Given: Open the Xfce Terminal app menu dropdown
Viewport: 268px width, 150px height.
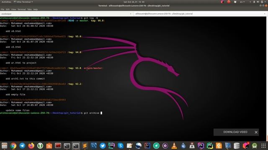Looking at the screenshot, I should pyautogui.click(x=23, y=2).
